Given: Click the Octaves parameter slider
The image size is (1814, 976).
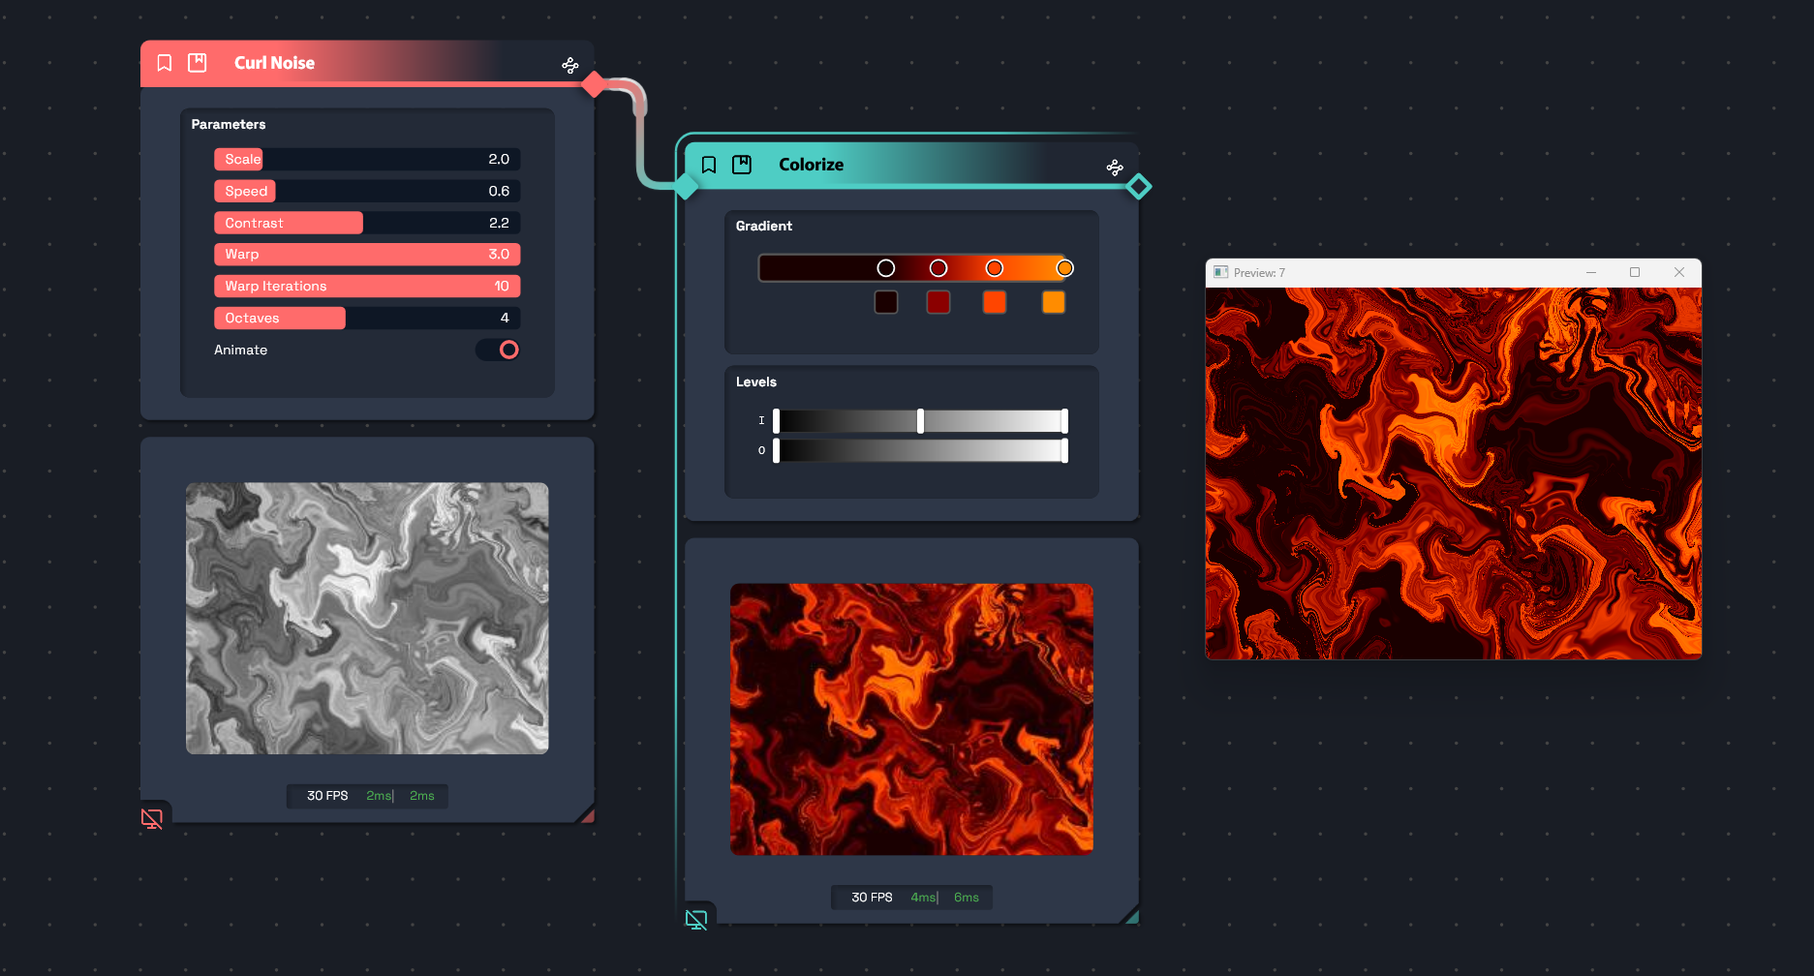Looking at the screenshot, I should [x=367, y=318].
